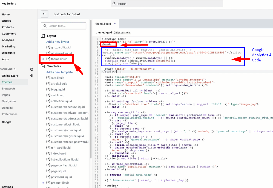Open the Home menu
273x188 pixels.
pos(6,14)
